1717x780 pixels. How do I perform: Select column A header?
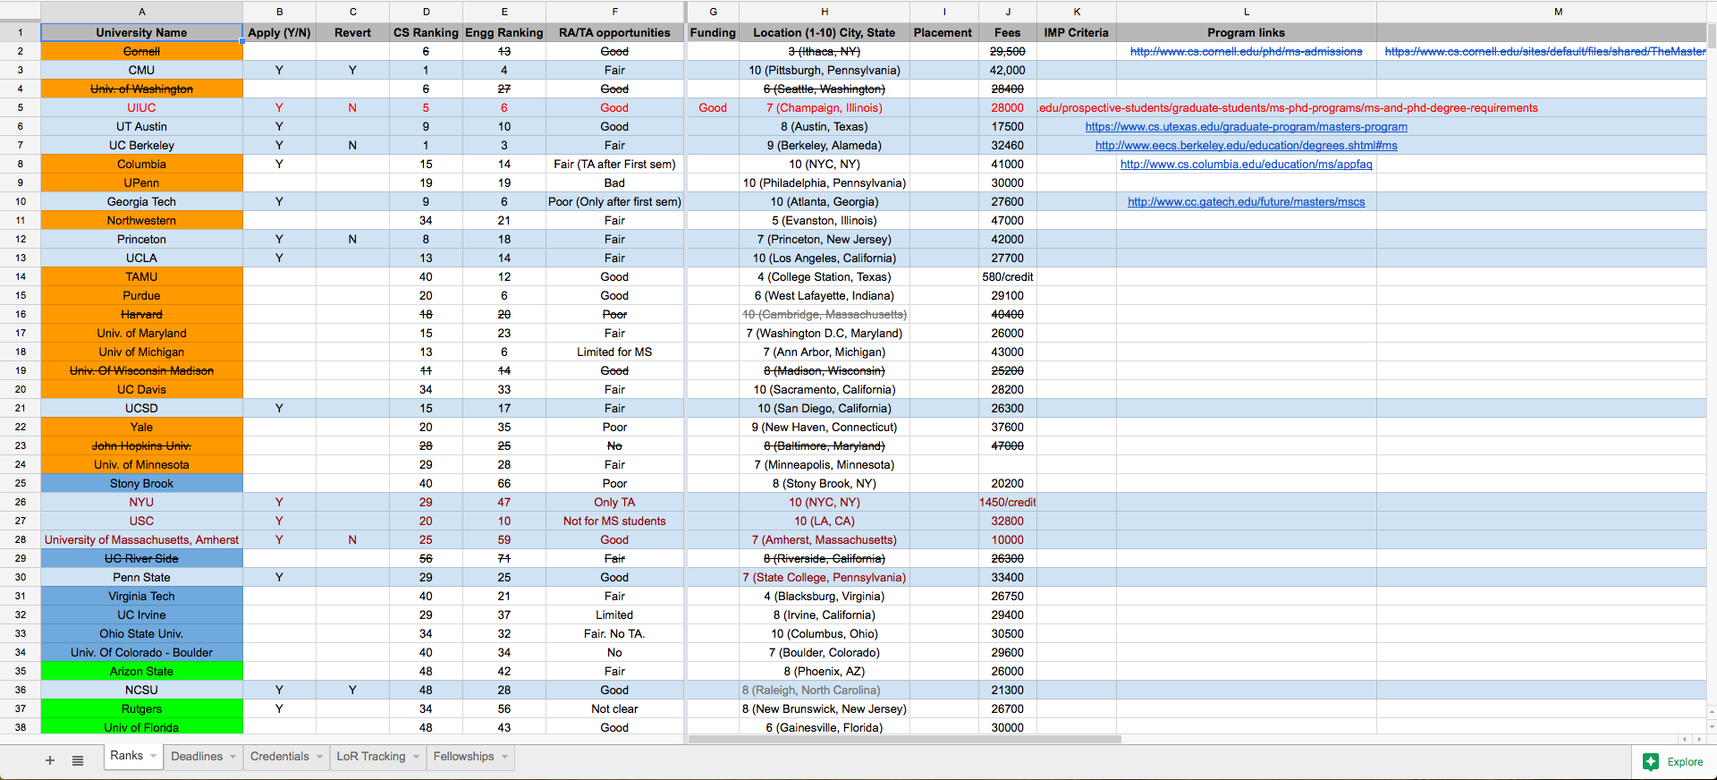coord(141,12)
